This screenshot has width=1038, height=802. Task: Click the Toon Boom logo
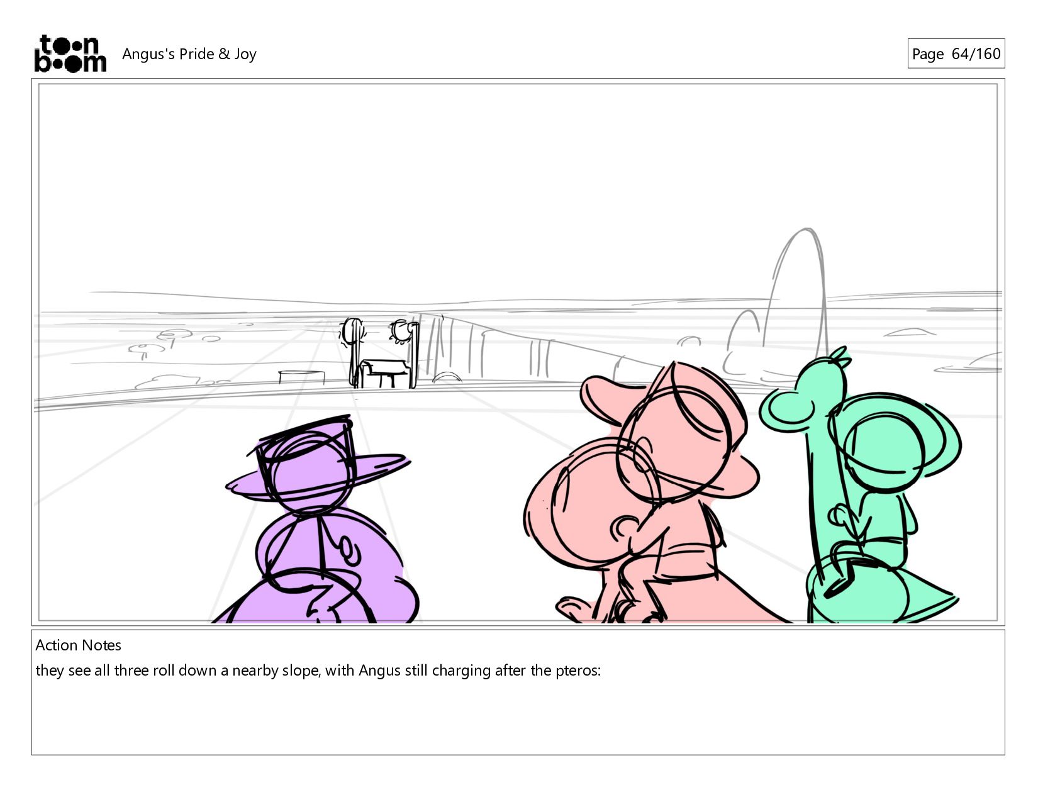tap(70, 53)
